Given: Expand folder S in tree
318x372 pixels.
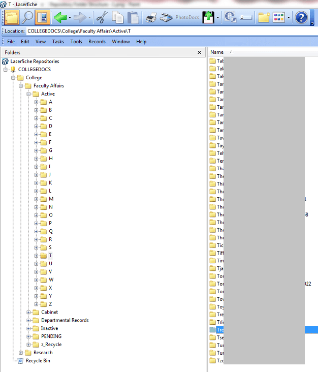Looking at the screenshot, I should [x=36, y=247].
